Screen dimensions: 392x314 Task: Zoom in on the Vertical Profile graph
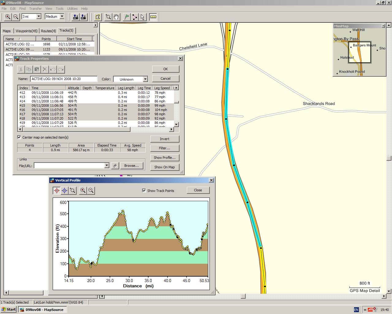click(83, 190)
